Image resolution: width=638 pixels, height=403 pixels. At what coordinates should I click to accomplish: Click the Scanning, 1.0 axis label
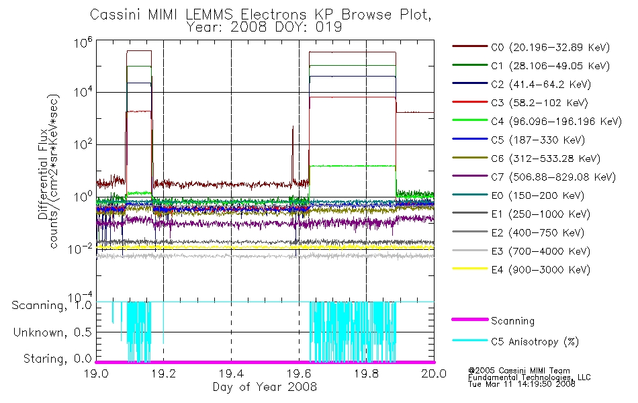point(52,306)
